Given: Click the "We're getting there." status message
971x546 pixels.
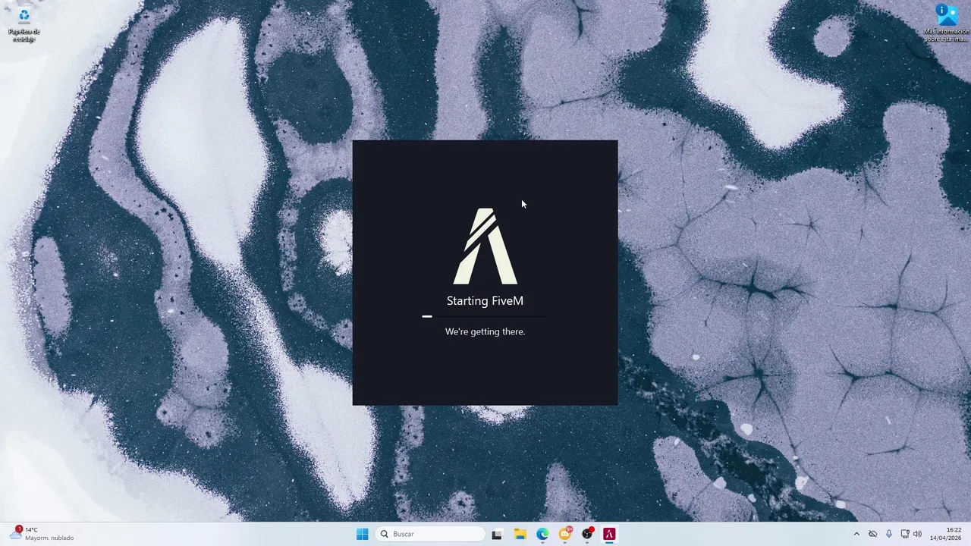Looking at the screenshot, I should coord(485,331).
